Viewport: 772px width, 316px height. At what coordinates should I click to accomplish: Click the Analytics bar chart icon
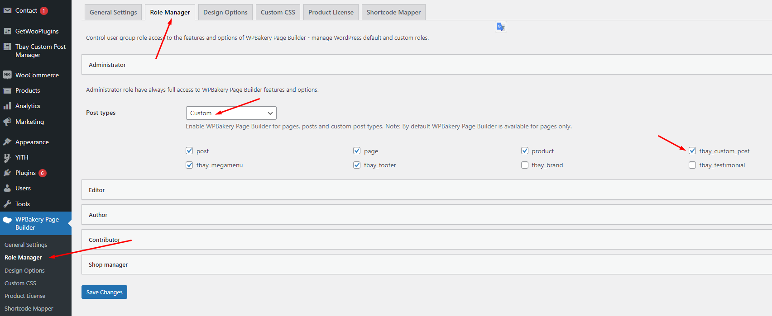point(7,106)
